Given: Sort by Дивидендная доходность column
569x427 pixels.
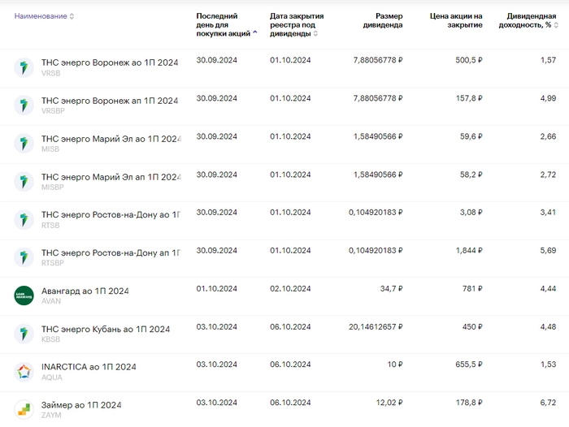Looking at the screenshot, I should coord(530,20).
